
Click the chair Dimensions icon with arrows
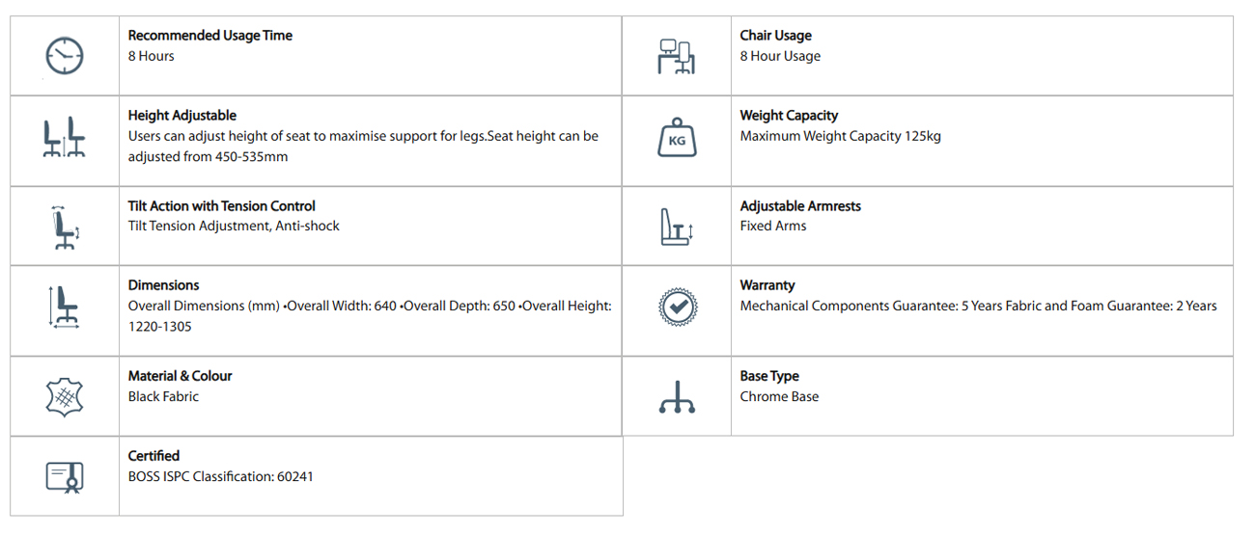(x=65, y=308)
